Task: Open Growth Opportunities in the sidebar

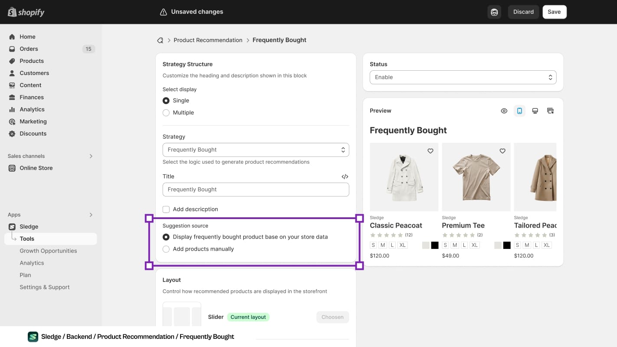Action: [x=48, y=251]
